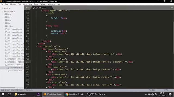The height and width of the screenshot is (97, 174).
Task: Open 02 - materialize.rar in sidebar
Action: [15, 32]
